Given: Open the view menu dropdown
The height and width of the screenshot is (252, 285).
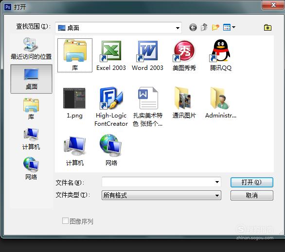Looking at the screenshot, I should tap(229, 27).
